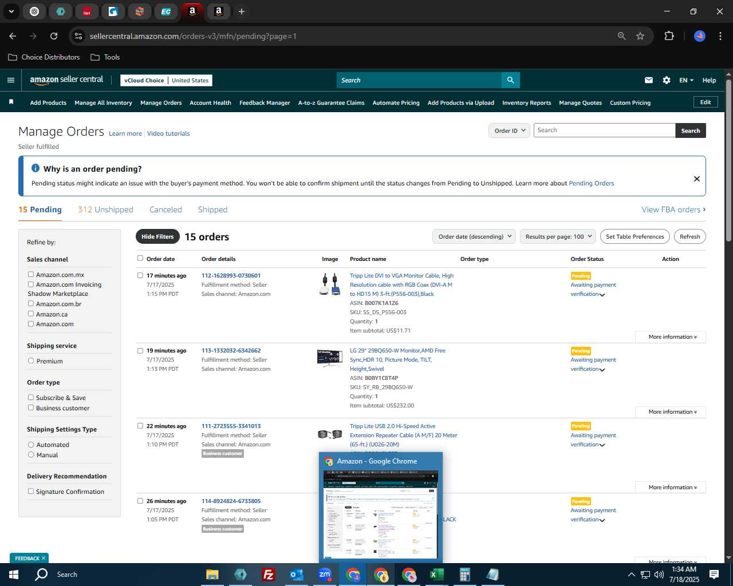Select order 112-1628993-0730601 checkbox
Image resolution: width=733 pixels, height=586 pixels.
(140, 275)
